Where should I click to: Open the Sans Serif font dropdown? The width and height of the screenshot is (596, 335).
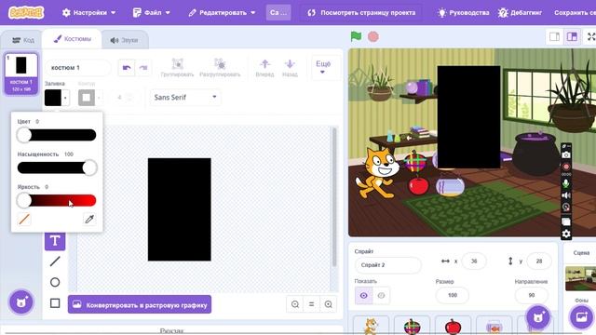click(185, 97)
